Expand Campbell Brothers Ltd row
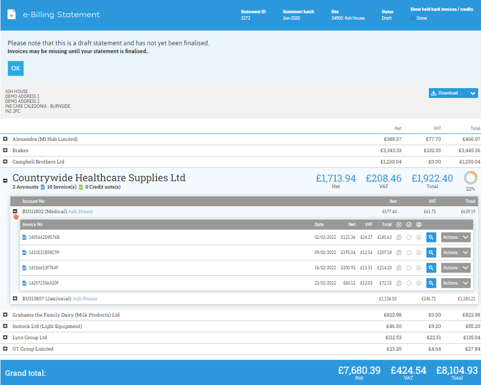The width and height of the screenshot is (481, 385). pos(5,162)
